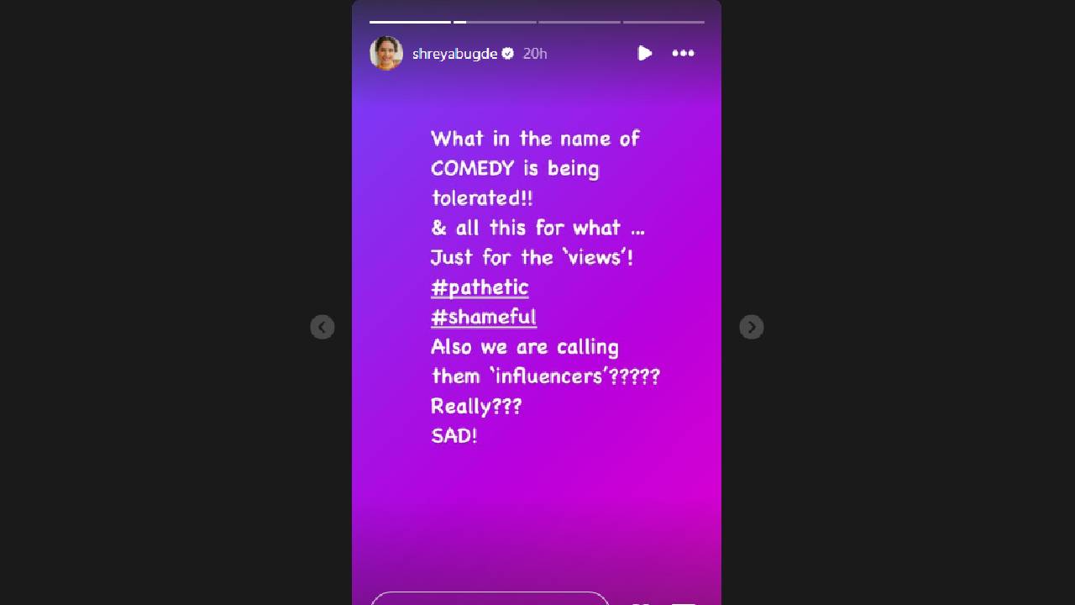This screenshot has height=605, width=1075.
Task: Open shreyabugde's profile picture
Action: pyautogui.click(x=386, y=53)
